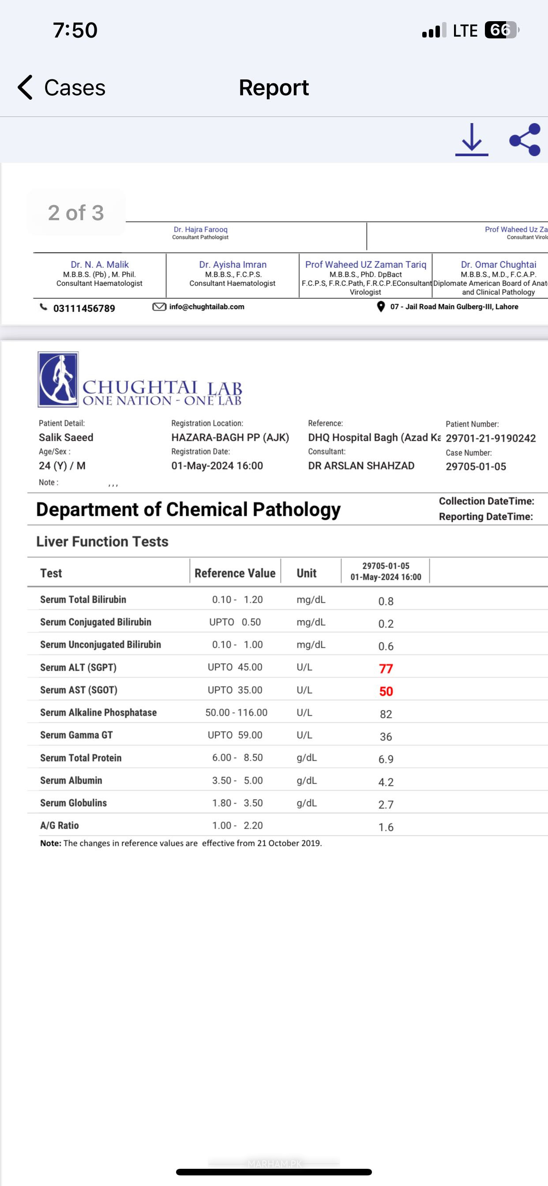Screen dimensions: 548x1186
Task: Tap the 2 of 3 page indicator
Action: pyautogui.click(x=76, y=213)
